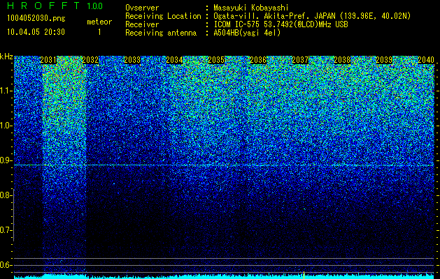This screenshot has width=440, height=279.
Task: Click the meteor count value 1
Action: (x=99, y=32)
